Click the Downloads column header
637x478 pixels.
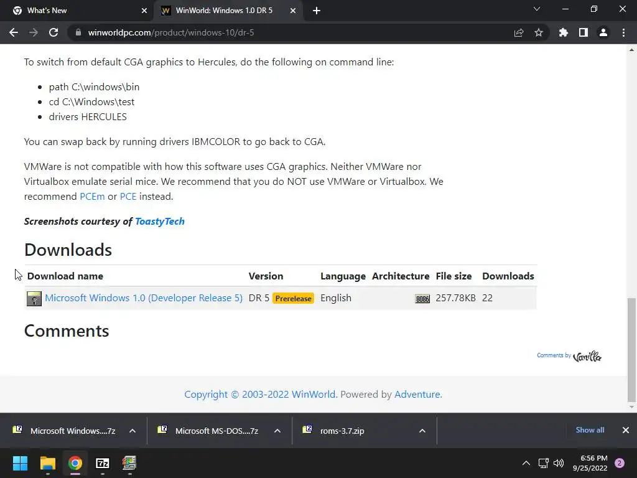(x=508, y=276)
